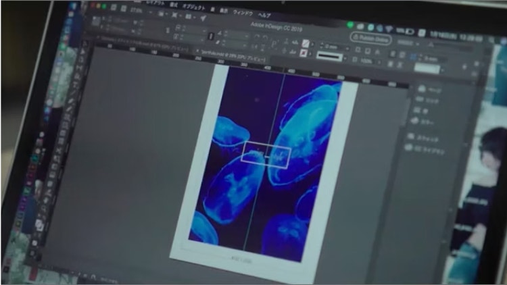
Task: Select the Zoom tool
Action: [43, 209]
